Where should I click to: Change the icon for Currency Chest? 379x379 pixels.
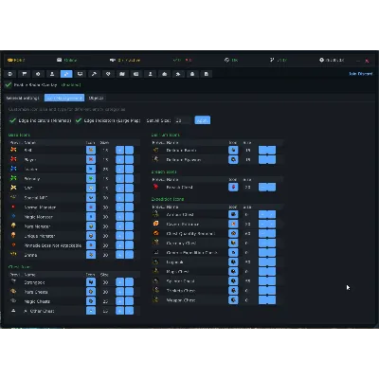click(233, 243)
